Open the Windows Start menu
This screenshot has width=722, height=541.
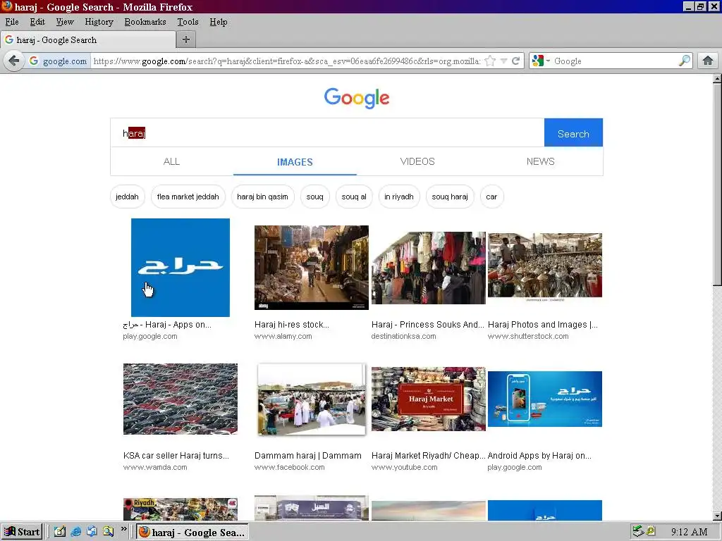pos(22,532)
